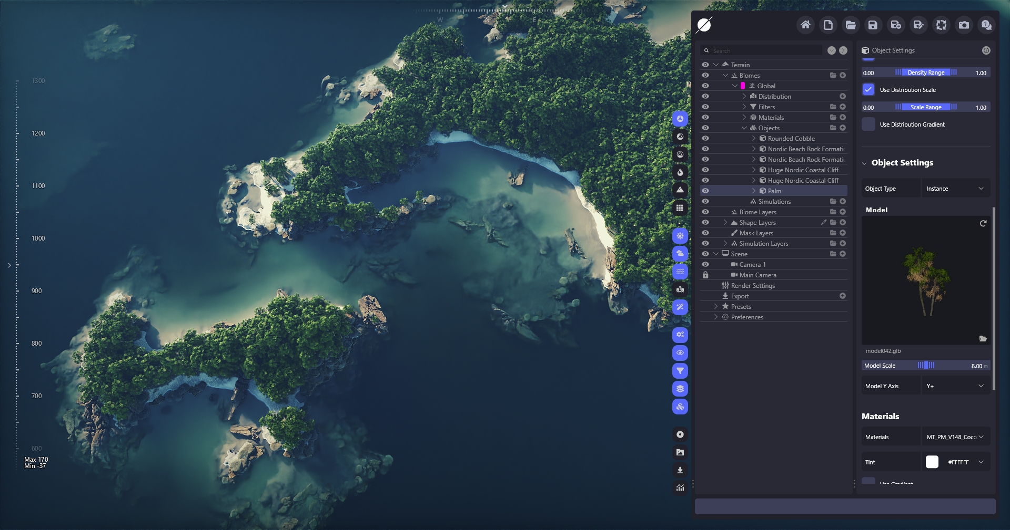Select Render Settings in the tree
Viewport: 1010px width, 530px height.
coord(753,285)
